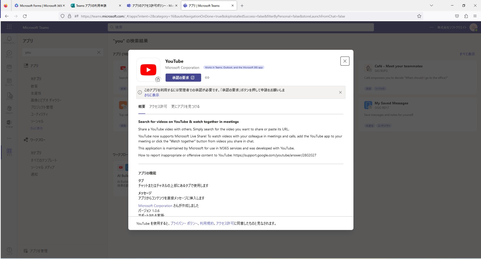Select the プロジェクト管理 category
481x259 pixels.
pos(42,107)
